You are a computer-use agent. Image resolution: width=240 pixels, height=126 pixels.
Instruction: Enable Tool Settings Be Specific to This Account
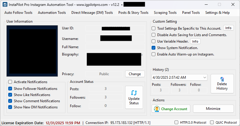pyautogui.click(x=153, y=28)
